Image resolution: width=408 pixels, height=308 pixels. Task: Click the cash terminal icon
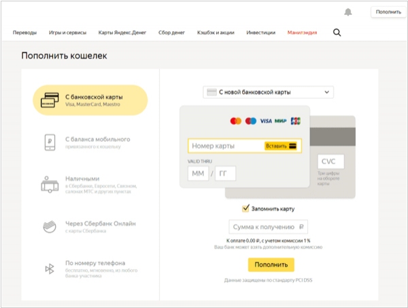[50, 185]
